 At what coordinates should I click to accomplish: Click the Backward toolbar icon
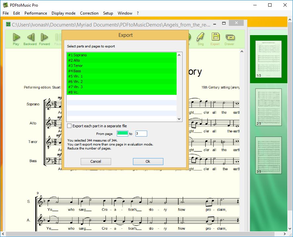coord(31,37)
